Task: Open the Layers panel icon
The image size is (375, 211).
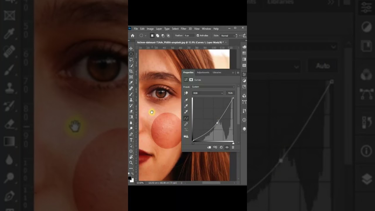Action: [x=244, y=129]
